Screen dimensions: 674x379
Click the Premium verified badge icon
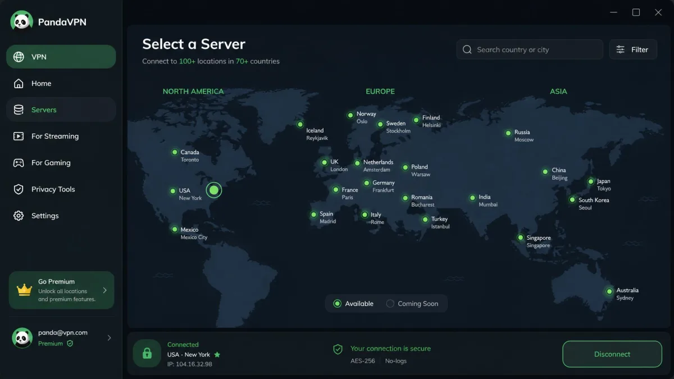(x=70, y=344)
